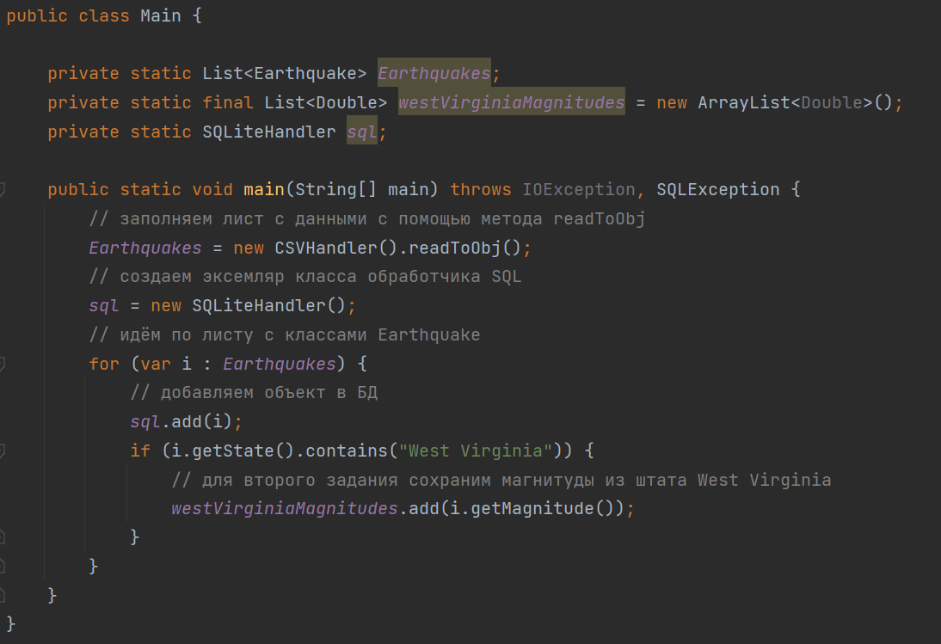941x644 pixels.
Task: Click the "if" keyword
Action: (140, 451)
